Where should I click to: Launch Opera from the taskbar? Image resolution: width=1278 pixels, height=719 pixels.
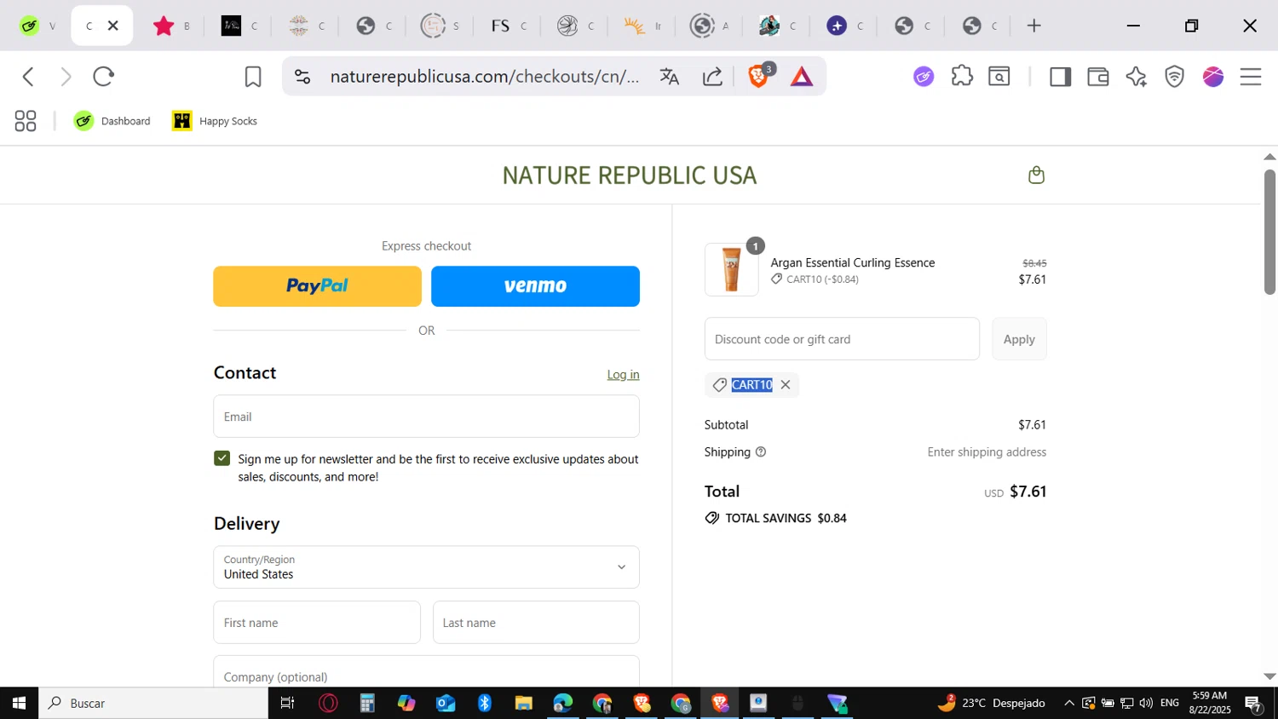pos(328,703)
